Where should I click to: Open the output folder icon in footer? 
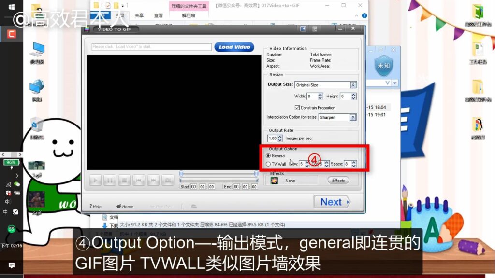point(194,207)
